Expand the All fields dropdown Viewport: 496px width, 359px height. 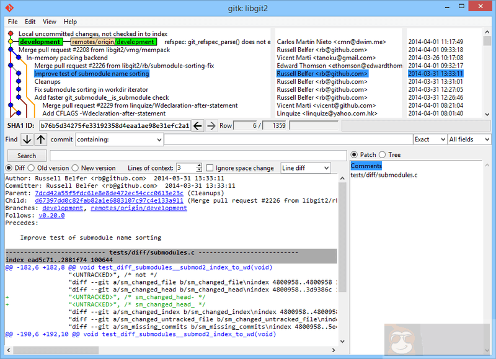469,140
